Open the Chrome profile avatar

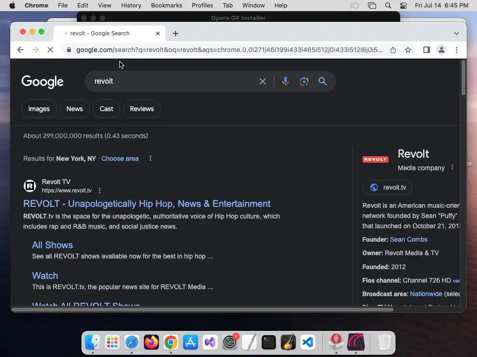[x=442, y=50]
